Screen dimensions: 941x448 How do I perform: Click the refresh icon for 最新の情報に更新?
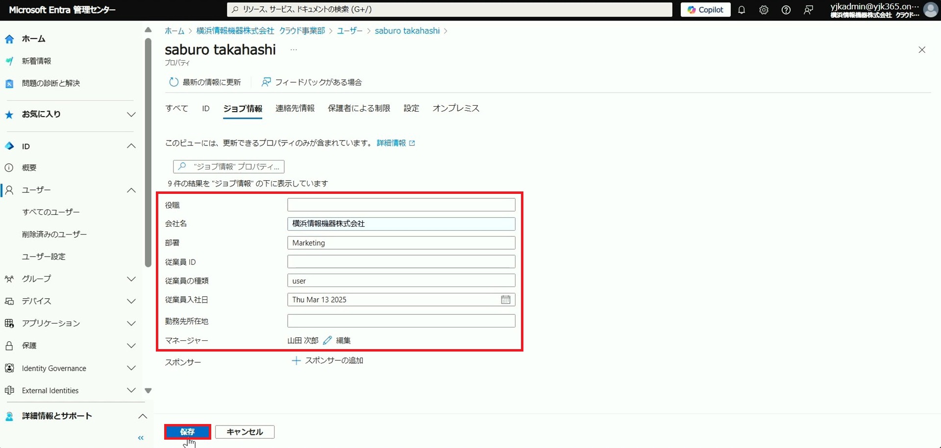click(173, 82)
